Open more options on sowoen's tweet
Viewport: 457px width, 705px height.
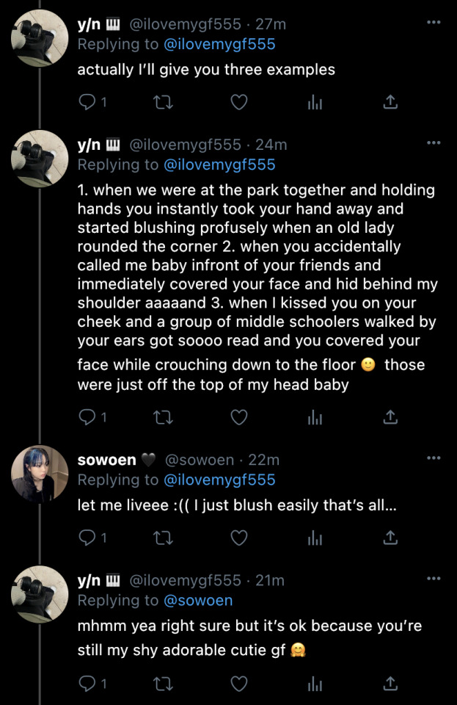point(434,458)
